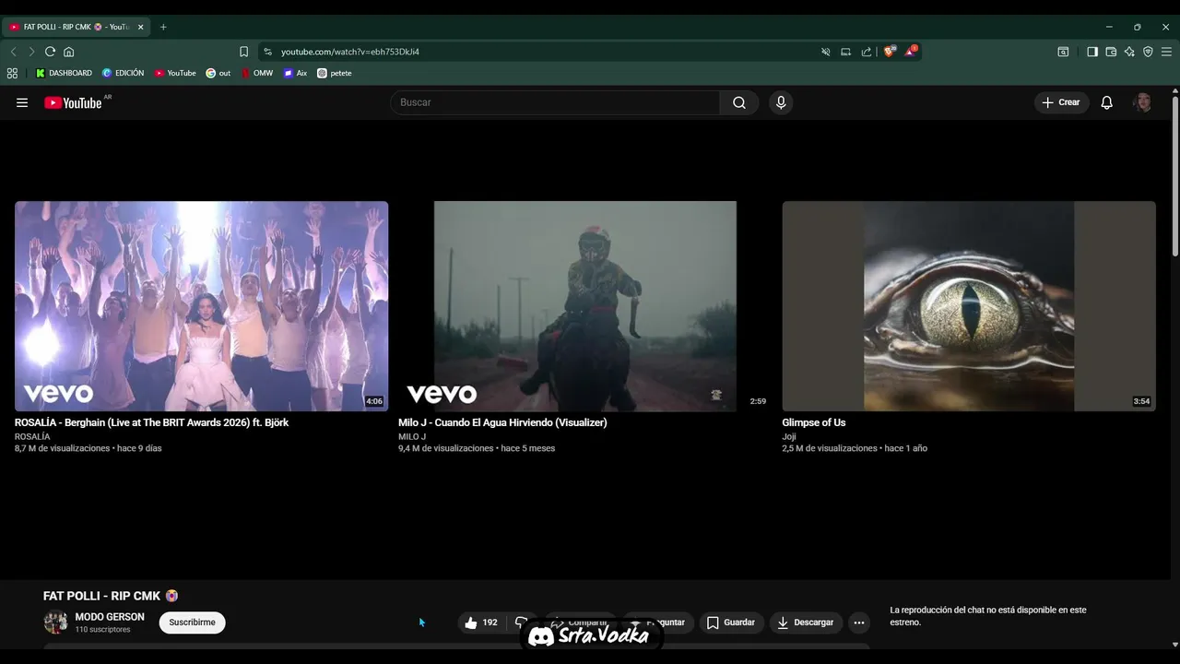Open the Leo AI assistant sparkle icon
Viewport: 1180px width, 664px height.
[1129, 52]
